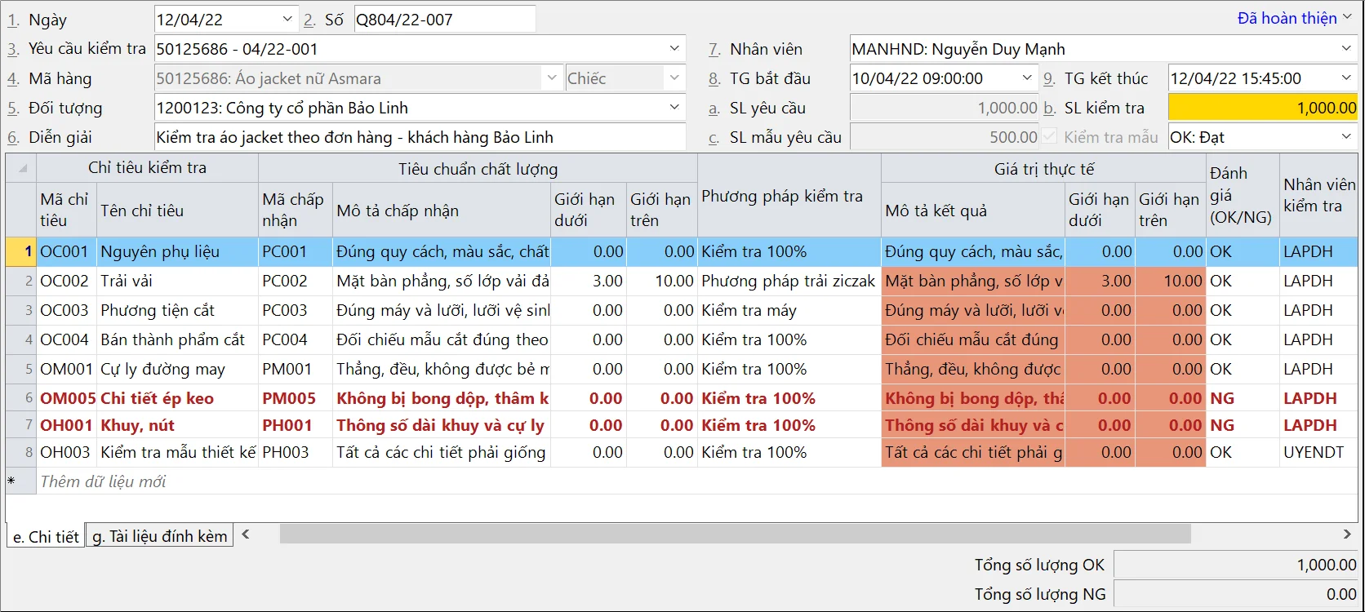Click the Số document number field
Image resolution: width=1365 pixels, height=612 pixels.
444,20
